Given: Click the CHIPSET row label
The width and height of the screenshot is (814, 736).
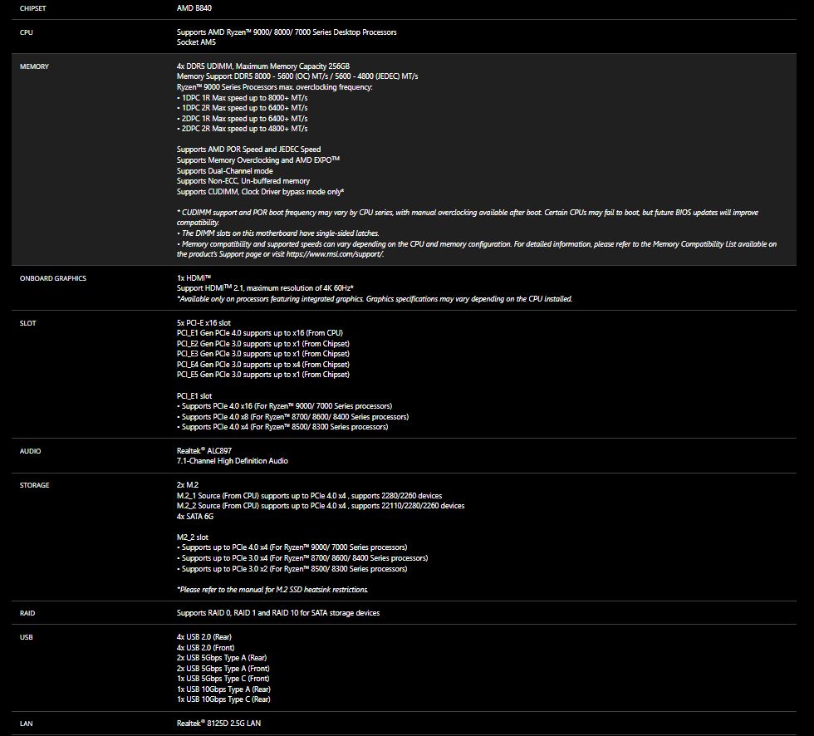Looking at the screenshot, I should (x=34, y=8).
